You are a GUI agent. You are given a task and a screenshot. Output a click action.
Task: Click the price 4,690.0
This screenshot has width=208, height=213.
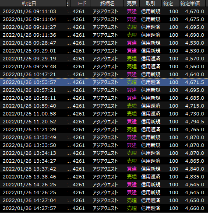(194, 35)
